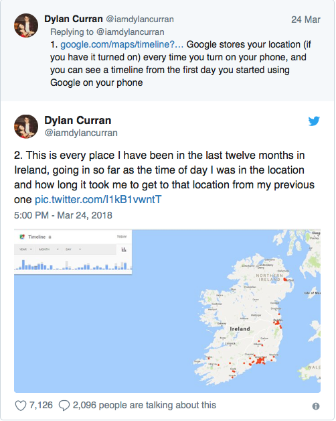Open the google.com/maps/timeline link
336x421 pixels.
(x=122, y=44)
